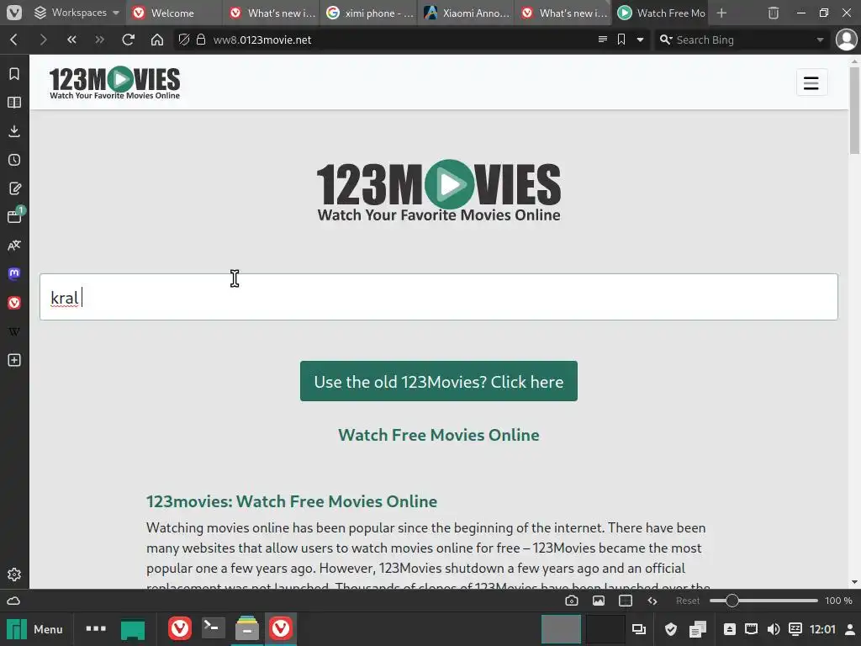Open the Wikipedia web panel

pos(14,331)
